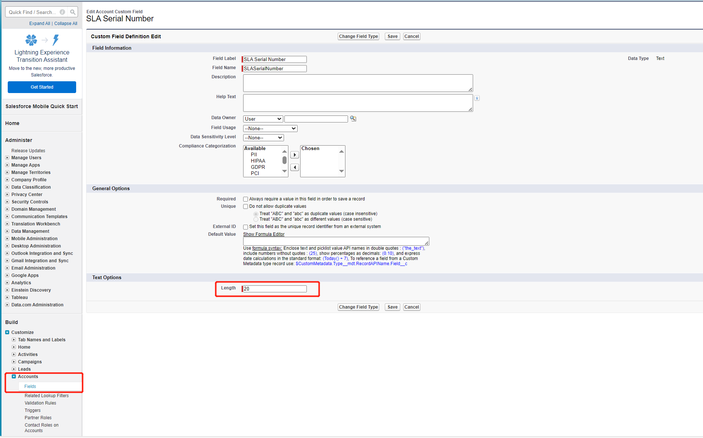Open the Field Usage dropdown
The image size is (703, 438).
click(270, 128)
